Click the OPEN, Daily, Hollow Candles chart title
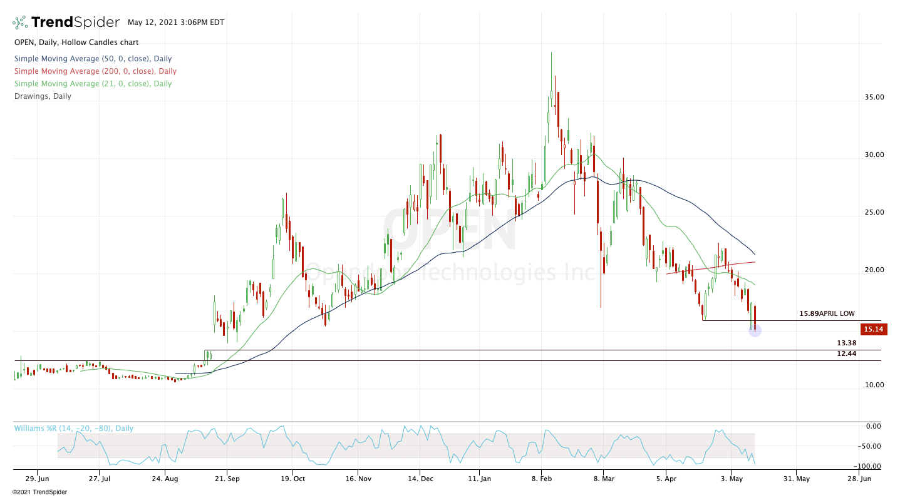Screen dimensions: 900x498 [x=76, y=43]
